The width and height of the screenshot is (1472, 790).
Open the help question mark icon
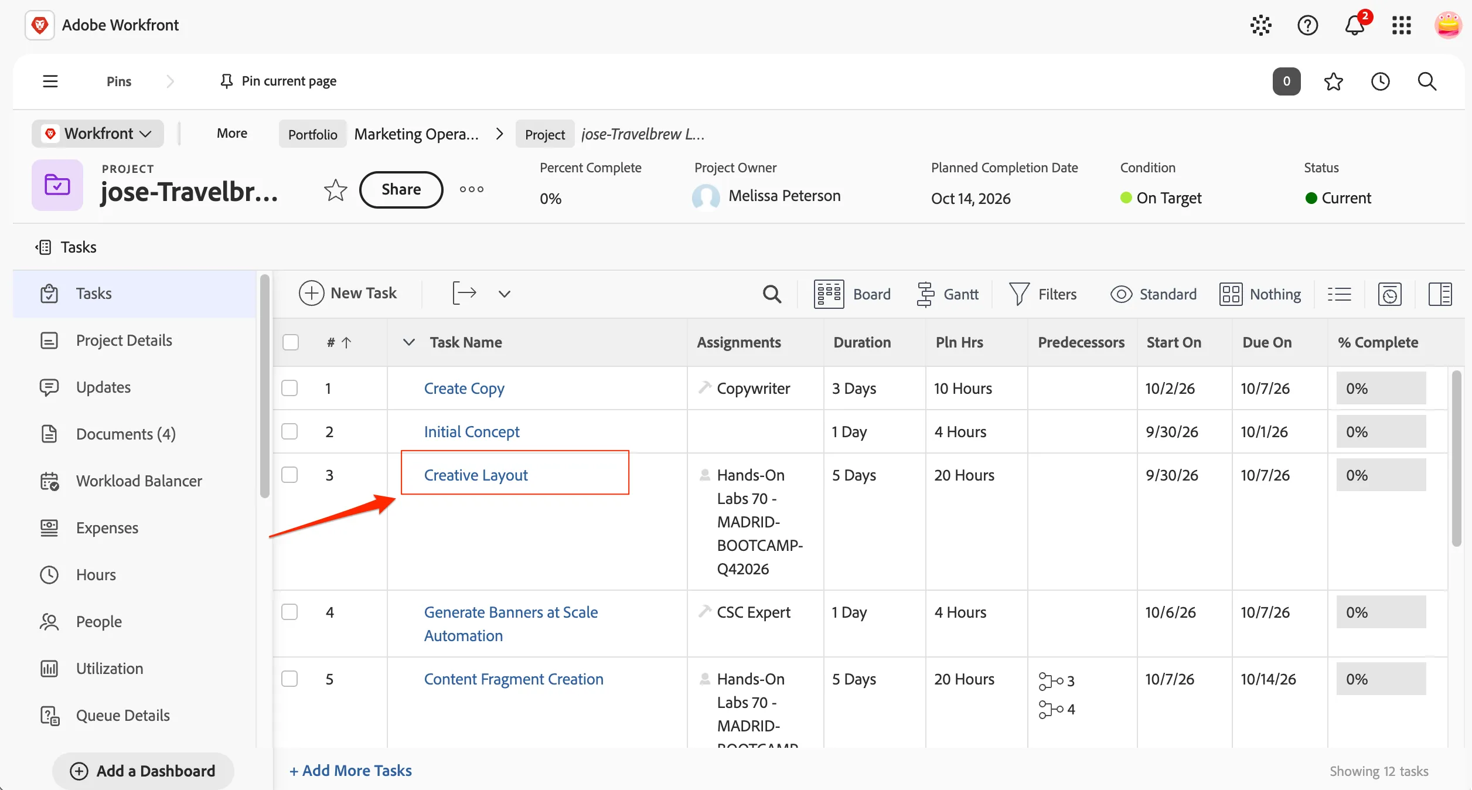1307,25
